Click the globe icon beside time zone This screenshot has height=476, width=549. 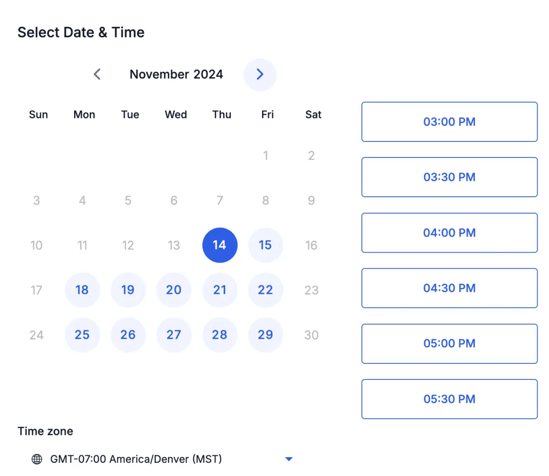click(37, 459)
